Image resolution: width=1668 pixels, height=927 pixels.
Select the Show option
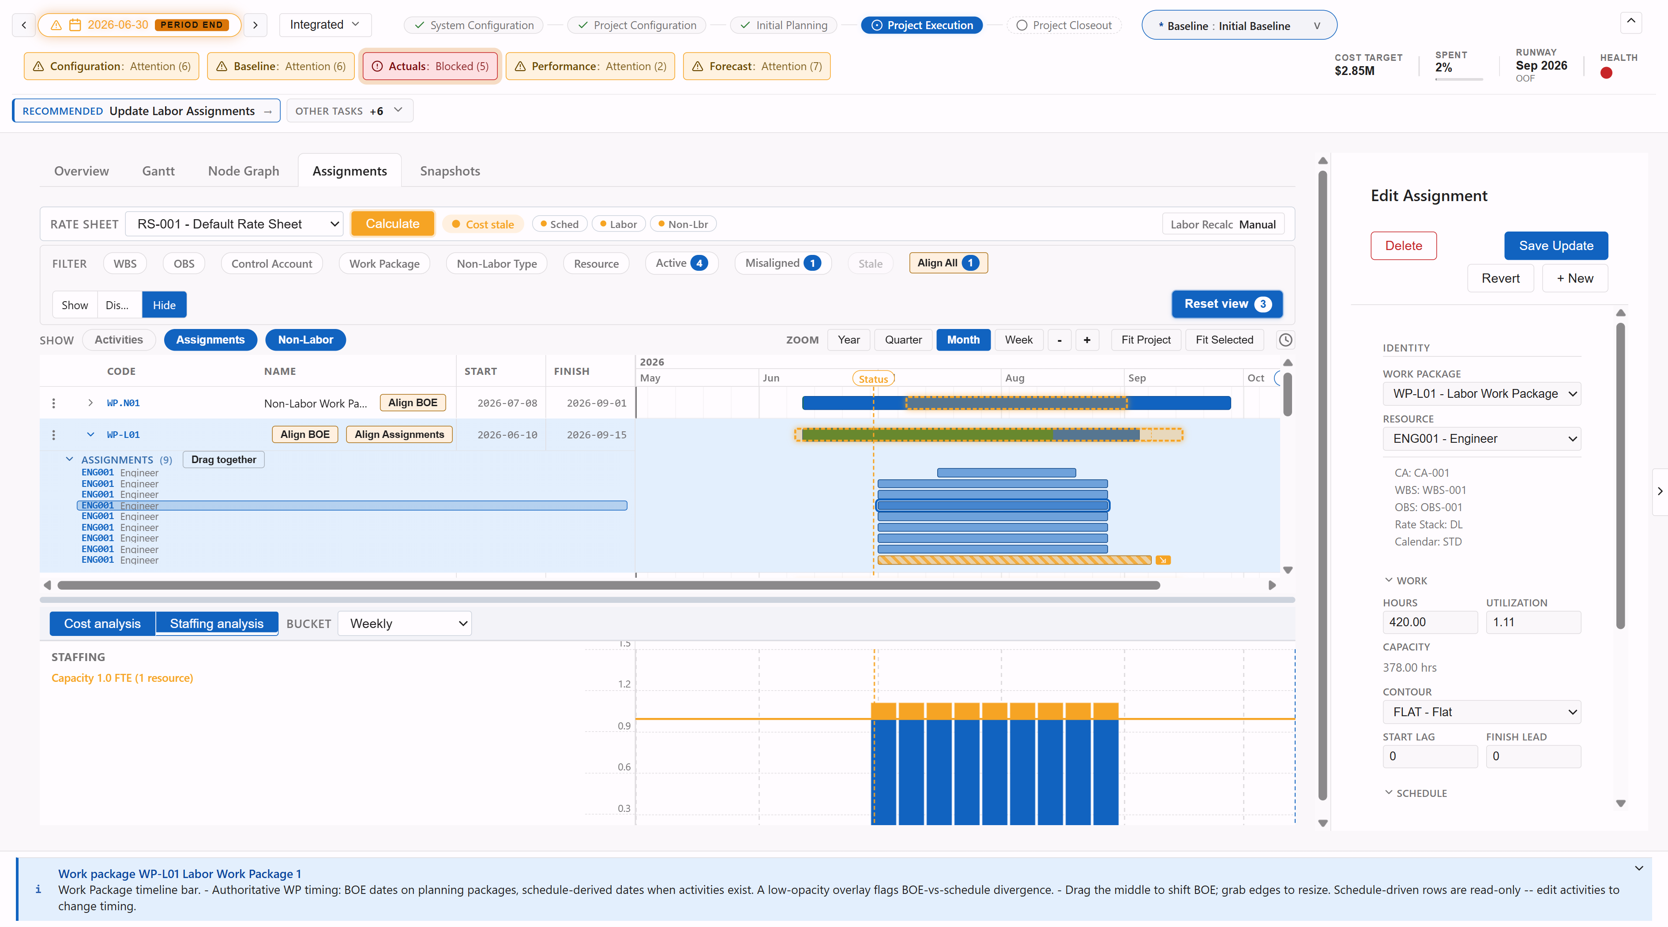pos(75,305)
